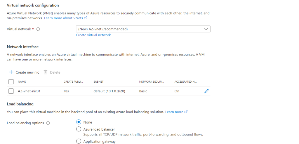This screenshot has height=144, width=299.
Task: Tick the AZ-vnet-nic01 row checkbox
Action: (x=11, y=91)
